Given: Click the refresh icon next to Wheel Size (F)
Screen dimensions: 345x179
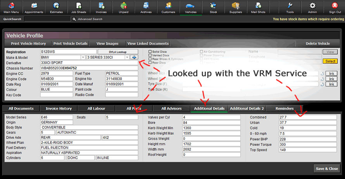Looking at the screenshot, I should pyautogui.click(x=322, y=74).
